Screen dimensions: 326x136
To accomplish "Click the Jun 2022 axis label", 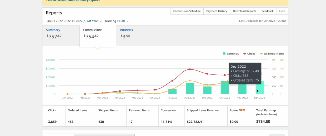I will tap(155, 98).
